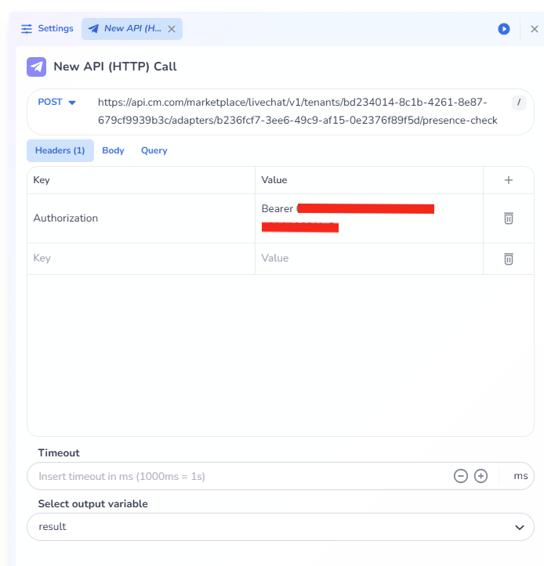544x566 pixels.
Task: Add a new header row with plus
Action: (x=509, y=180)
